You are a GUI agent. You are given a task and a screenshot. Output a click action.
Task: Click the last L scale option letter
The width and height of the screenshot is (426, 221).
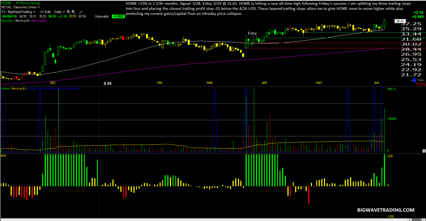(x=423, y=80)
